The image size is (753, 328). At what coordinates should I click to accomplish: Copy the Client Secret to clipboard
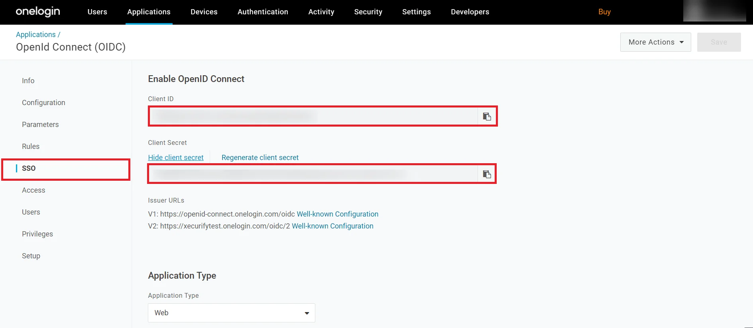point(487,174)
